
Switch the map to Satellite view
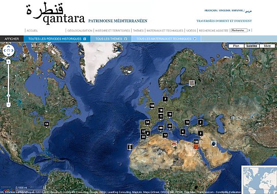252,46
